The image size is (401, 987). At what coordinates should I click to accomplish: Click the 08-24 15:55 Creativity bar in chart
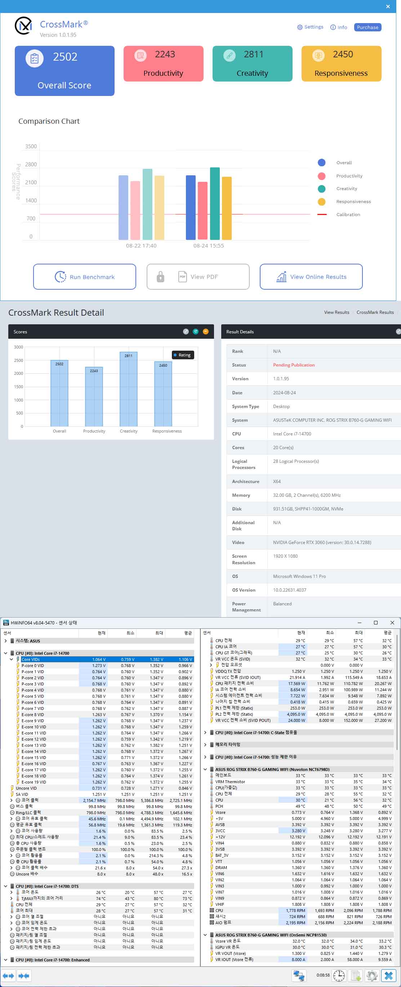click(215, 203)
